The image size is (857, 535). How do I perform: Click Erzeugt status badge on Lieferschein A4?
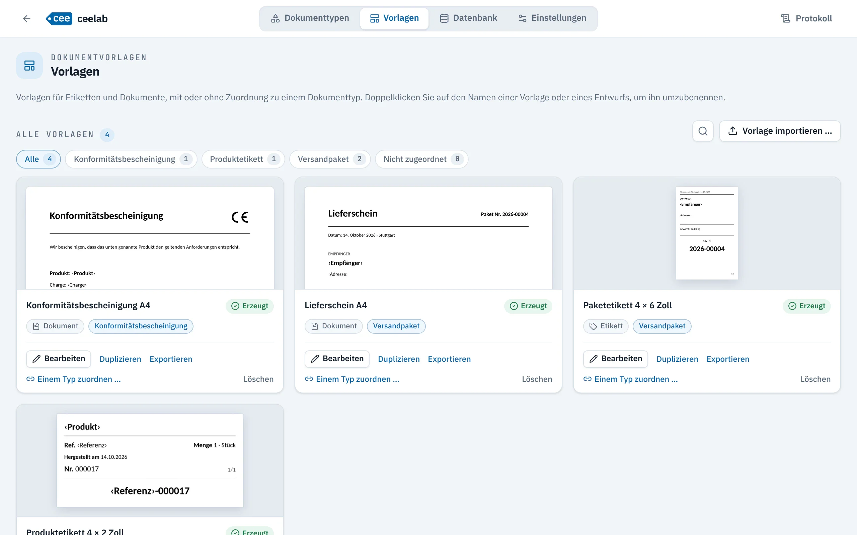coord(528,306)
